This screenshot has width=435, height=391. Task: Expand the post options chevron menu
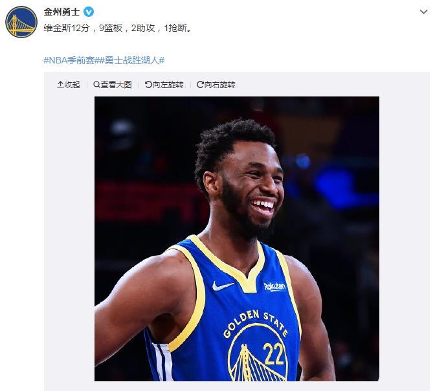point(423,12)
